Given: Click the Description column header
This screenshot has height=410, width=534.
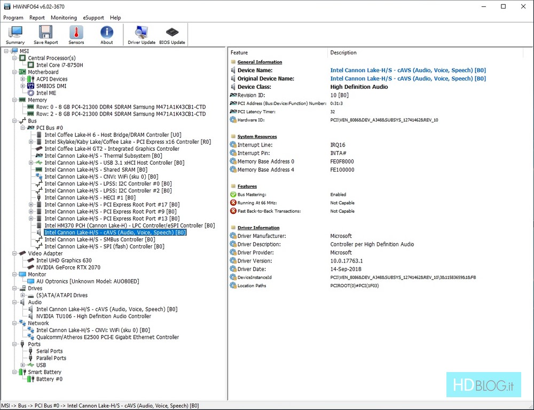Looking at the screenshot, I should tap(343, 52).
